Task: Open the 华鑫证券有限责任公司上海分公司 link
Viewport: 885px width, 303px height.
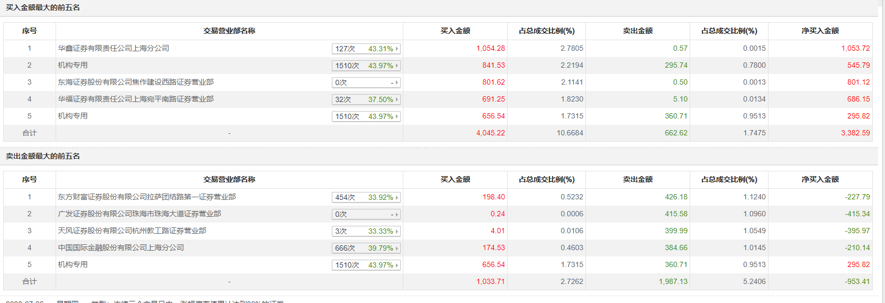Action: point(113,48)
